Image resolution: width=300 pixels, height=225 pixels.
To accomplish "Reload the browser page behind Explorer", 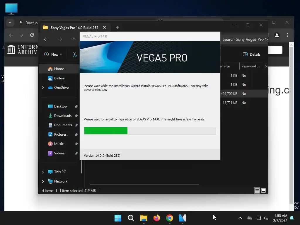I will [32, 35].
